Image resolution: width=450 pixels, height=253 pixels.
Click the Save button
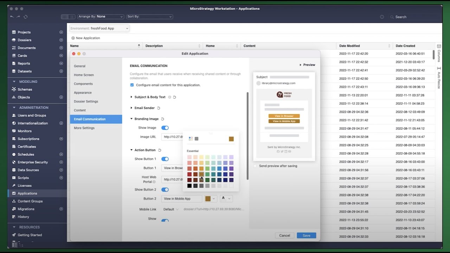pyautogui.click(x=306, y=235)
